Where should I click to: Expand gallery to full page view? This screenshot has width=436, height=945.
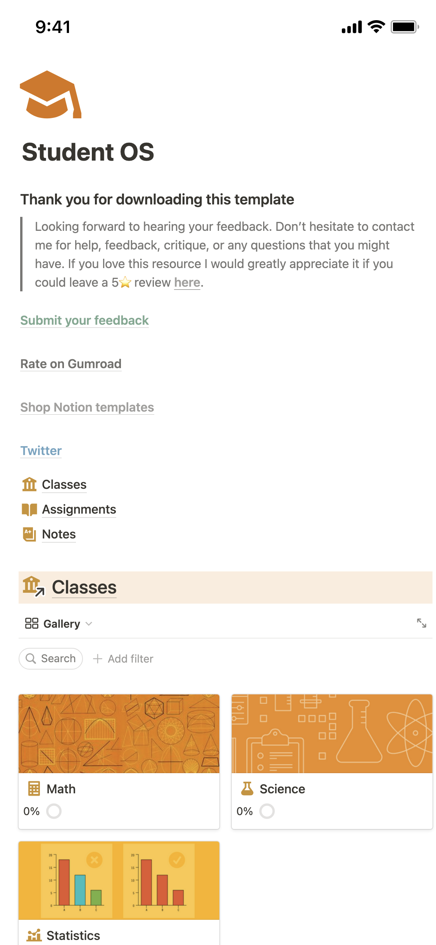click(421, 623)
